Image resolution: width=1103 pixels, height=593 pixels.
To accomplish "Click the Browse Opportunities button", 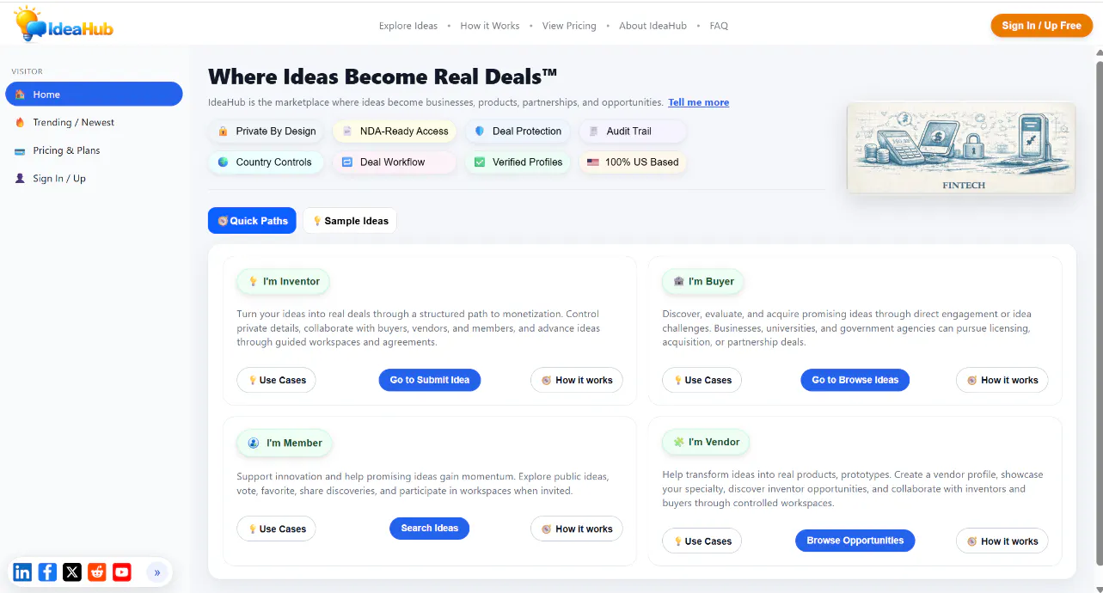I will [x=855, y=541].
